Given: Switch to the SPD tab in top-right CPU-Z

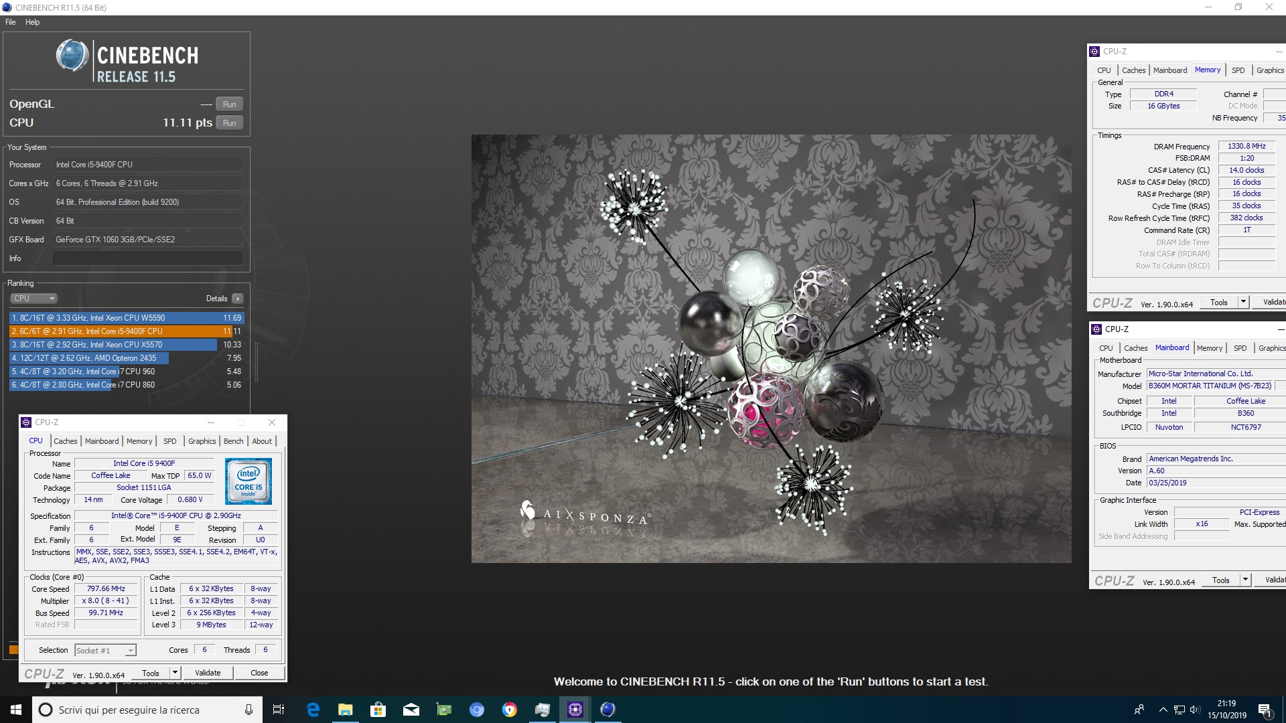Looking at the screenshot, I should point(1238,70).
